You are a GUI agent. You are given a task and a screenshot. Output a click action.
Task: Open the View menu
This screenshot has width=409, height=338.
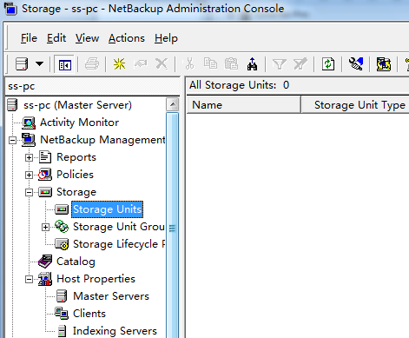[87, 38]
